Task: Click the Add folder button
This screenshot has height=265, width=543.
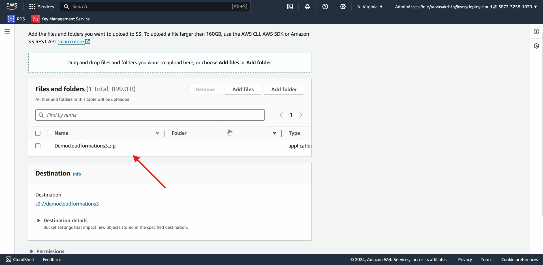Action: pos(284,89)
